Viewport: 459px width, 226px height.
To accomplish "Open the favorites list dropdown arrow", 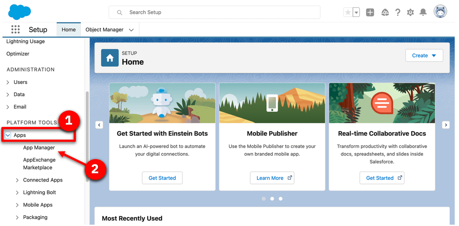I will point(356,12).
